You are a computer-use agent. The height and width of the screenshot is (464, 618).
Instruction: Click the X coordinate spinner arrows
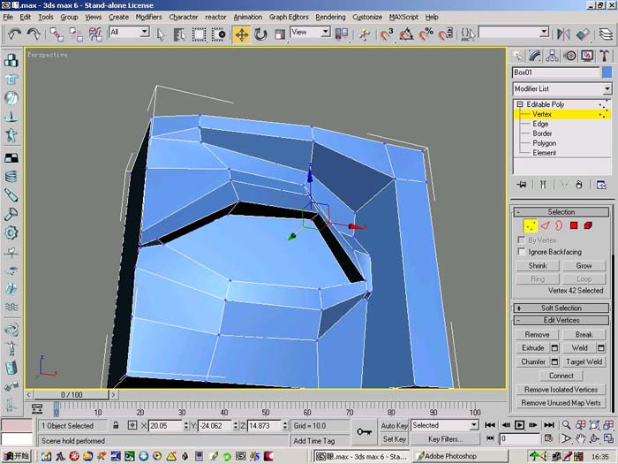[186, 425]
